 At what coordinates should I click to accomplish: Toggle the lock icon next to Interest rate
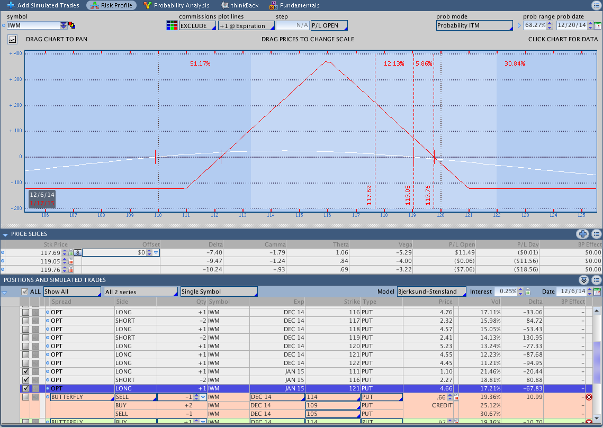pyautogui.click(x=528, y=292)
